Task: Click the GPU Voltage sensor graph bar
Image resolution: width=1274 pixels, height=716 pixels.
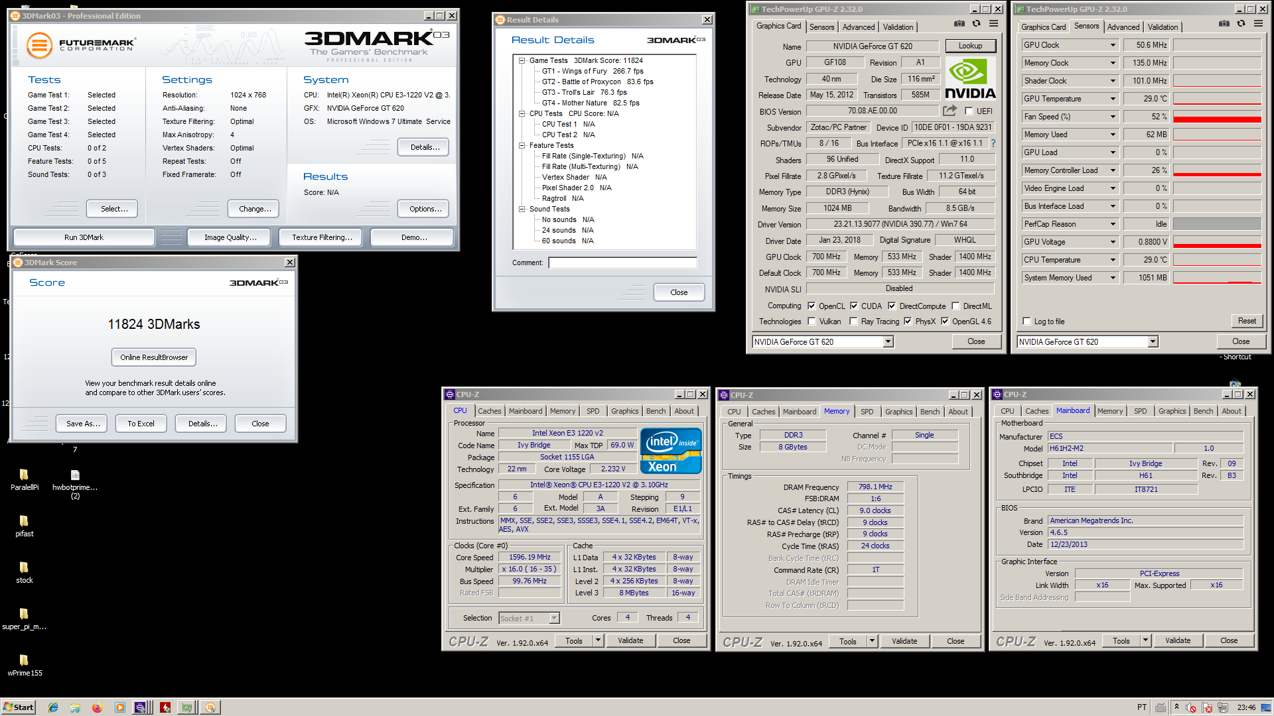Action: point(1217,242)
